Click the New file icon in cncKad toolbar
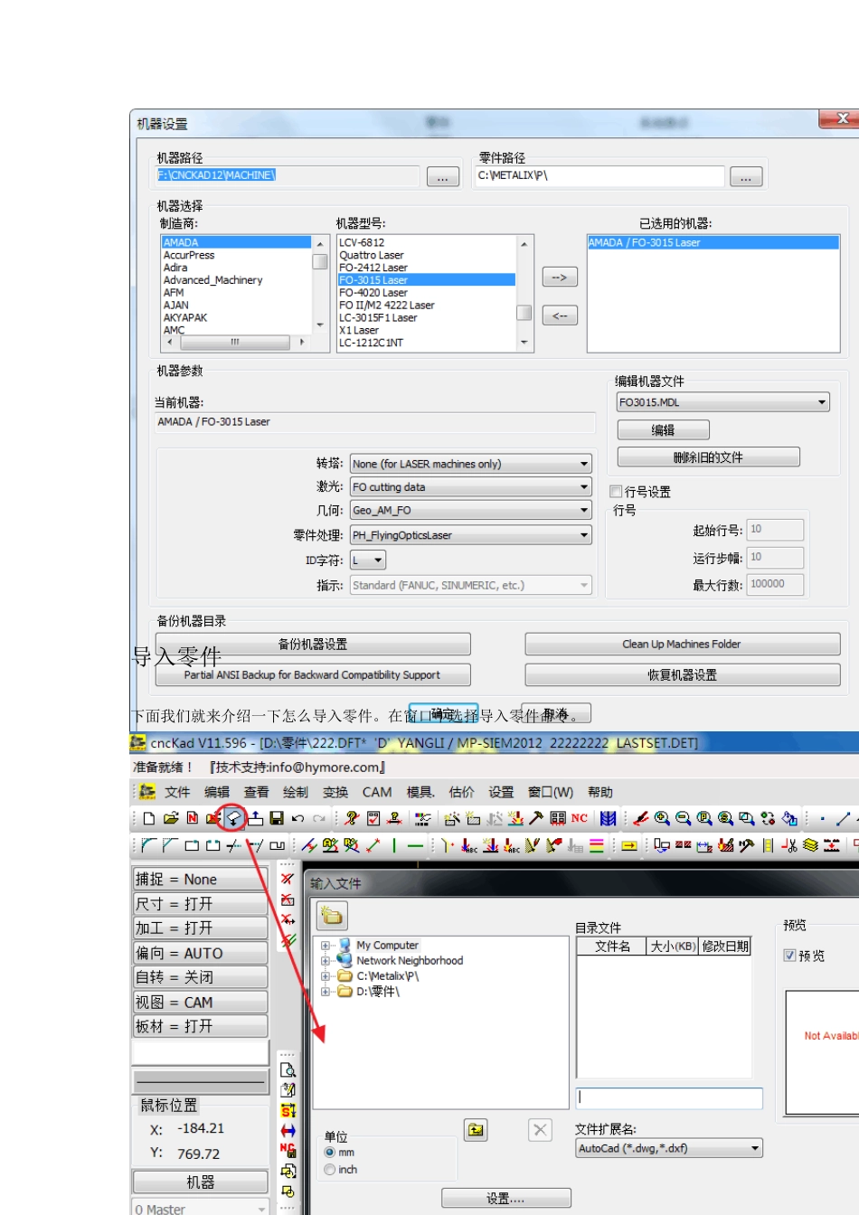 (x=149, y=819)
